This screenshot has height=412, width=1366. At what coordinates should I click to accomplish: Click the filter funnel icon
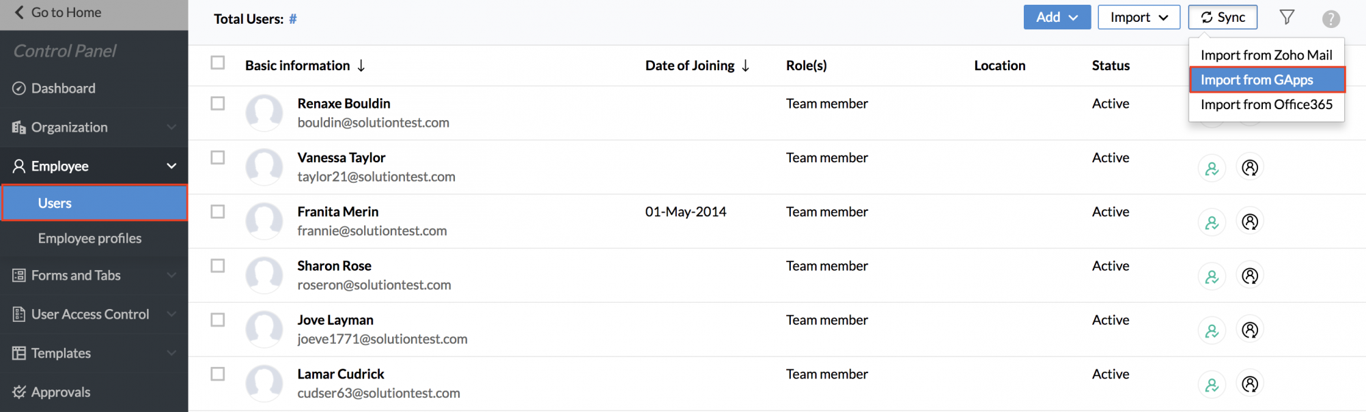(1287, 17)
